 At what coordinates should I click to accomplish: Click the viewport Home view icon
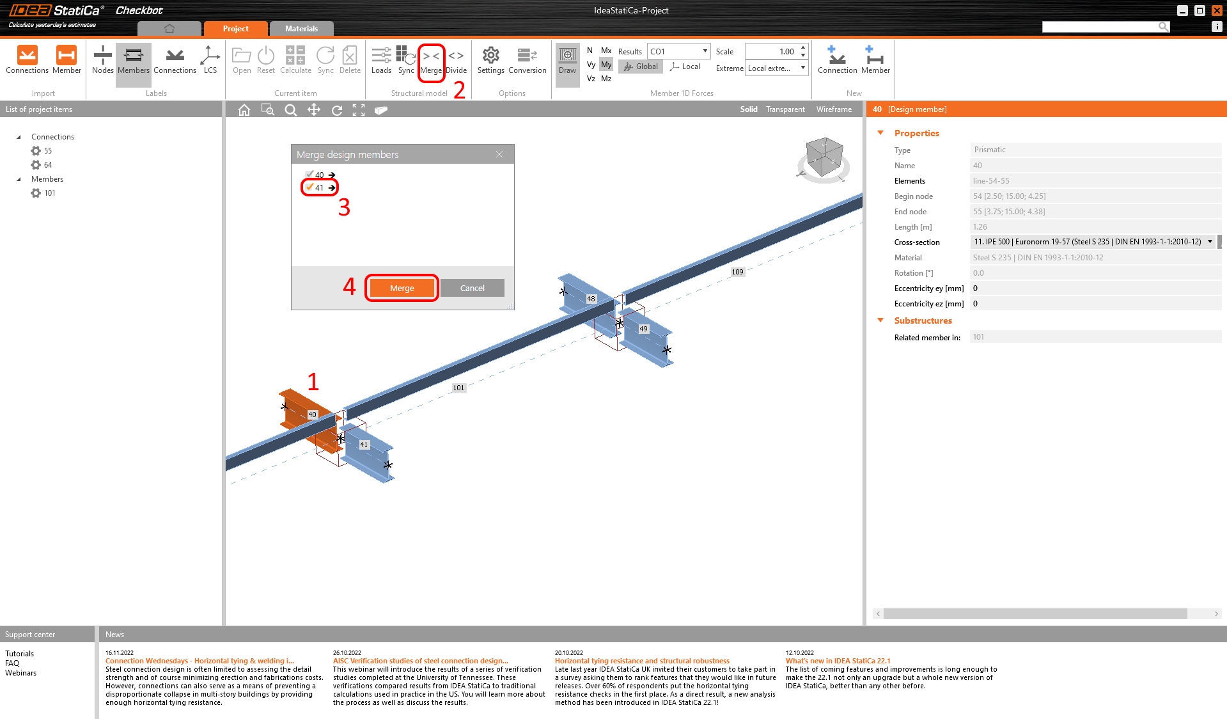(x=244, y=110)
